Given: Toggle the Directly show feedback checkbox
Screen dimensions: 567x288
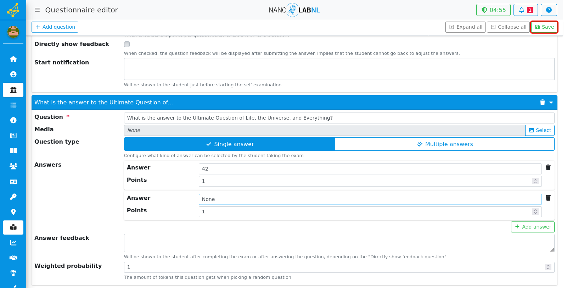Looking at the screenshot, I should click(127, 44).
